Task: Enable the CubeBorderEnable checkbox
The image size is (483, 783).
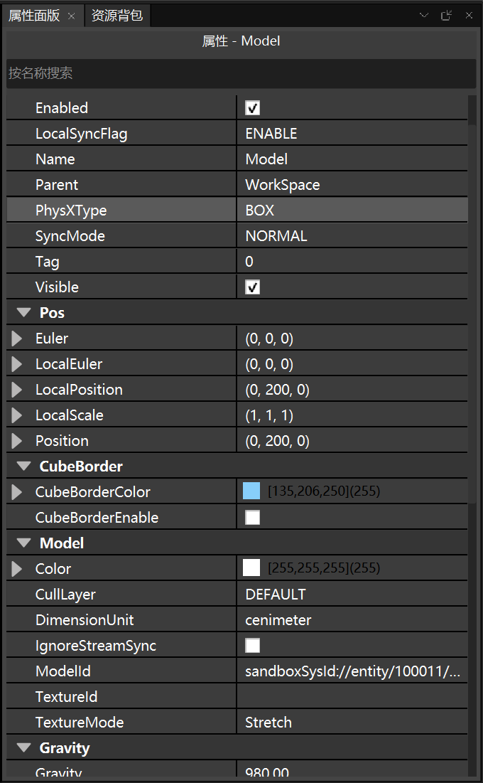Action: coord(252,518)
